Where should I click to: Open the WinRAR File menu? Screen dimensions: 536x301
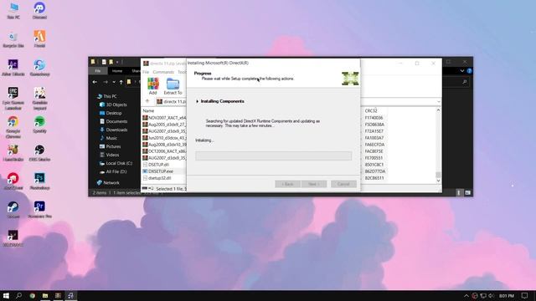pos(146,72)
